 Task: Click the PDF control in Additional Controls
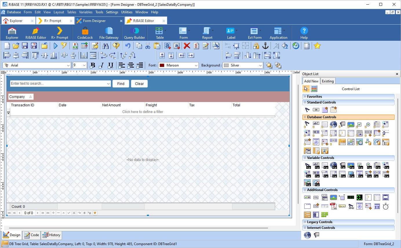point(333,206)
